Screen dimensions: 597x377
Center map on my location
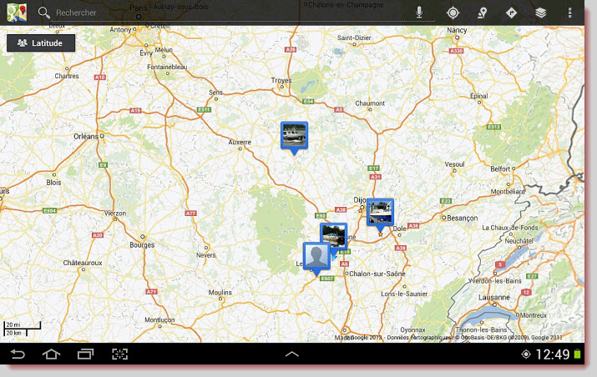[453, 13]
